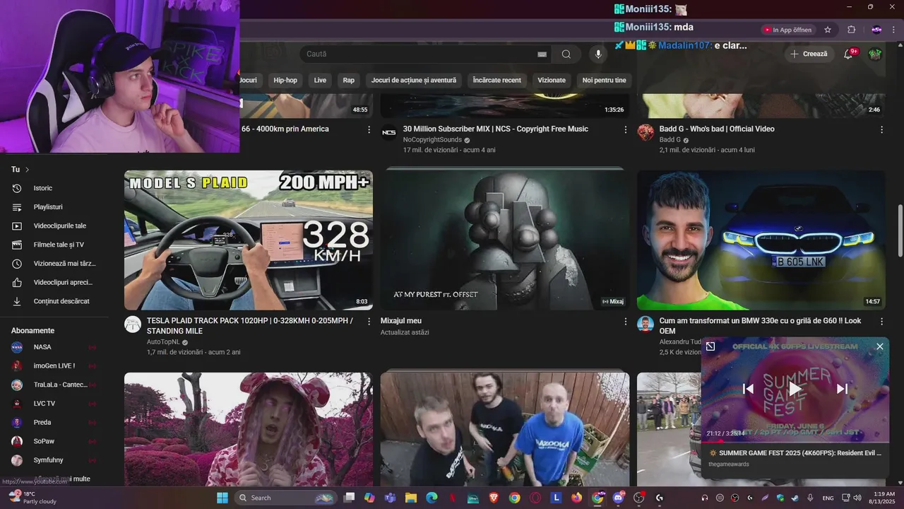Viewport: 904px width, 509px height.
Task: Open File Explorer from the taskbar
Action: coord(410,498)
